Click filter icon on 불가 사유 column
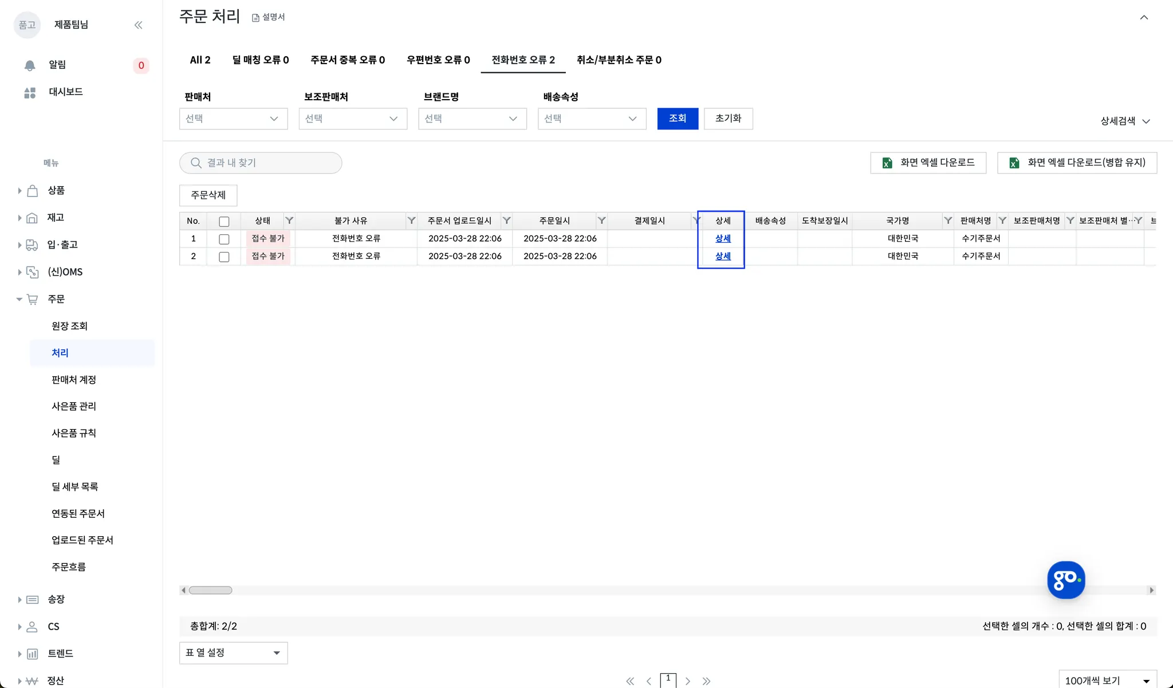This screenshot has height=688, width=1173. 411,221
